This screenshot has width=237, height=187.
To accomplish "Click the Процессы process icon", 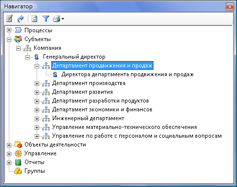I will click(18, 30).
